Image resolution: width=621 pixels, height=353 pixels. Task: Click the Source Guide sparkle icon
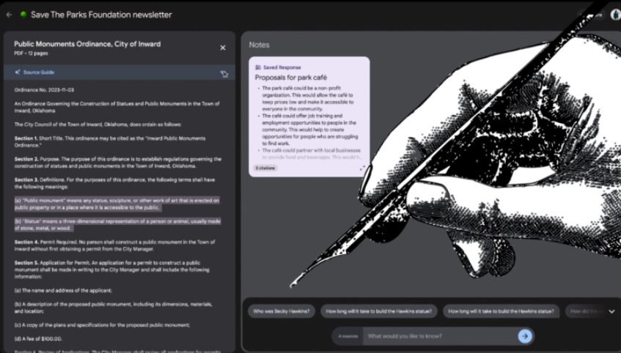click(x=18, y=73)
